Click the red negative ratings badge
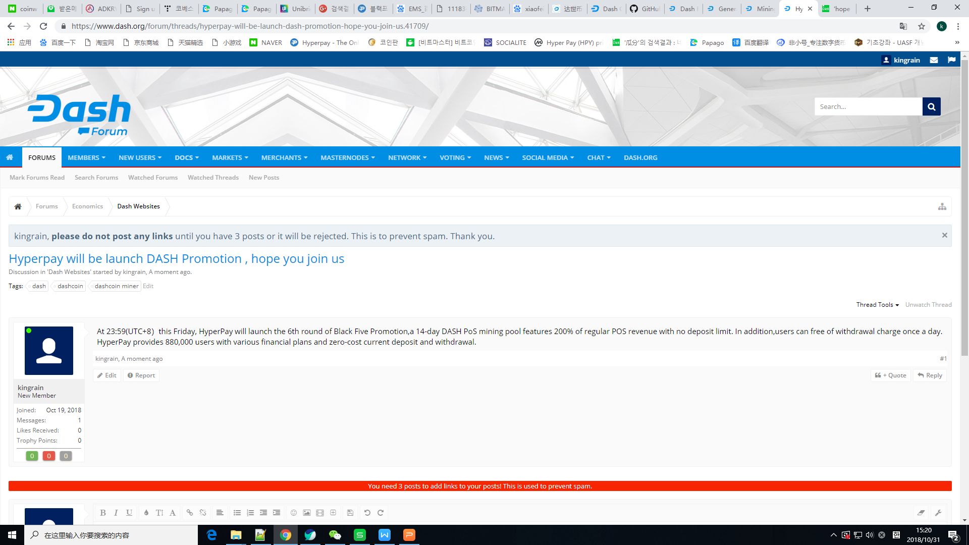969x545 pixels. (x=49, y=456)
